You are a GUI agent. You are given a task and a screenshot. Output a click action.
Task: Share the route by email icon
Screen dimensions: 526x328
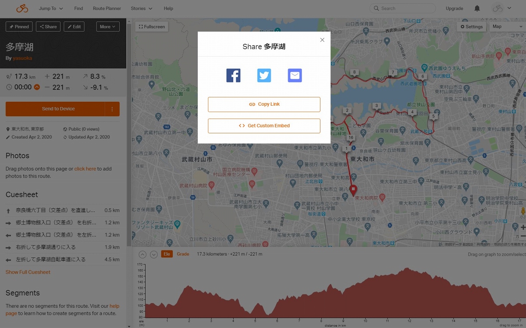[295, 75]
